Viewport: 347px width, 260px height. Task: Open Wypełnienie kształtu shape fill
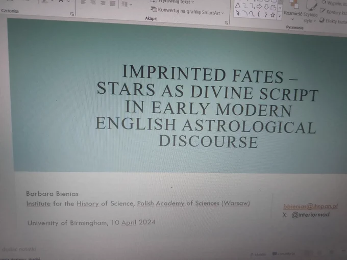click(x=334, y=3)
